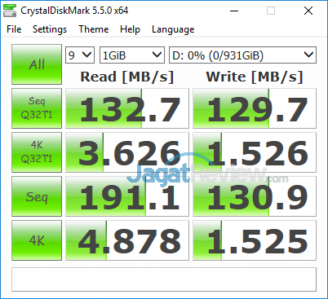Expand the test count dropdown showing 9
328x299 pixels.
pyautogui.click(x=80, y=55)
